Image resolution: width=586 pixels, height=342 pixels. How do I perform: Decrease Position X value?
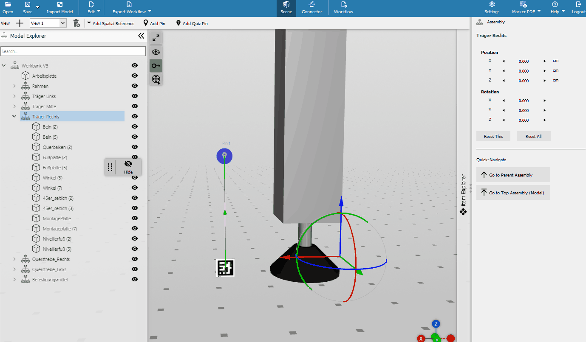point(504,61)
